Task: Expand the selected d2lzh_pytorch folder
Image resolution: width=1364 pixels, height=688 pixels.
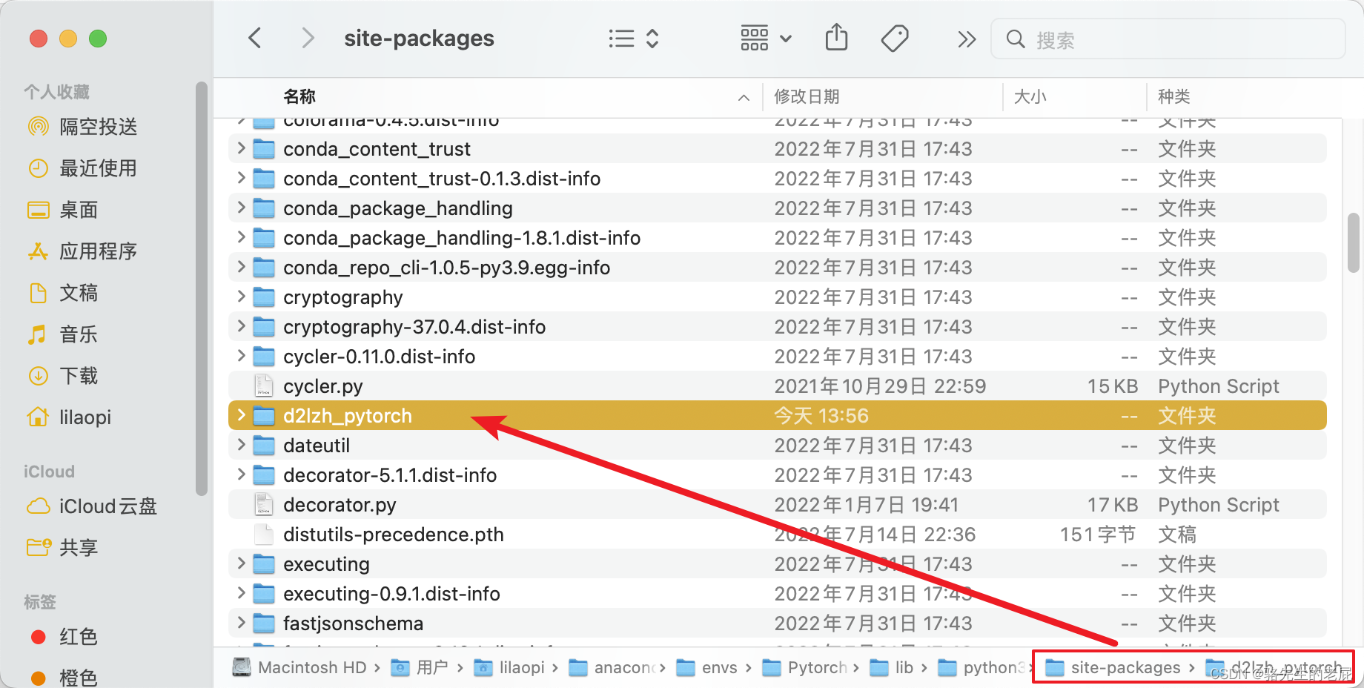Action: point(241,415)
